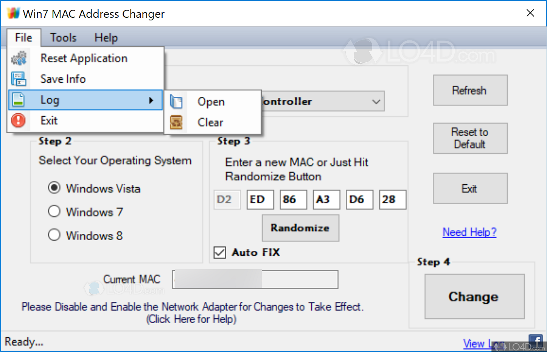This screenshot has height=352, width=547.
Task: Select Log entry in File menu
Action: [85, 100]
